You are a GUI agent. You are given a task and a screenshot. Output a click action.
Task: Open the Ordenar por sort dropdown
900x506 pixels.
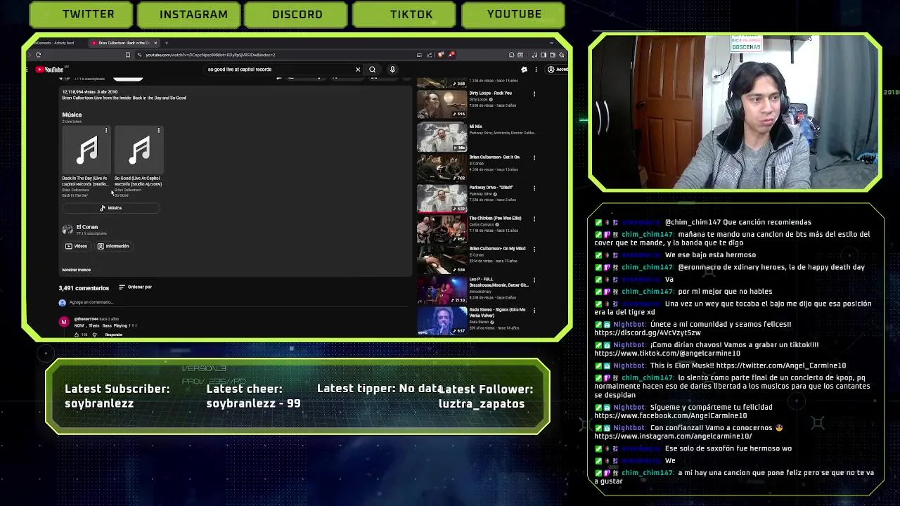pyautogui.click(x=135, y=287)
